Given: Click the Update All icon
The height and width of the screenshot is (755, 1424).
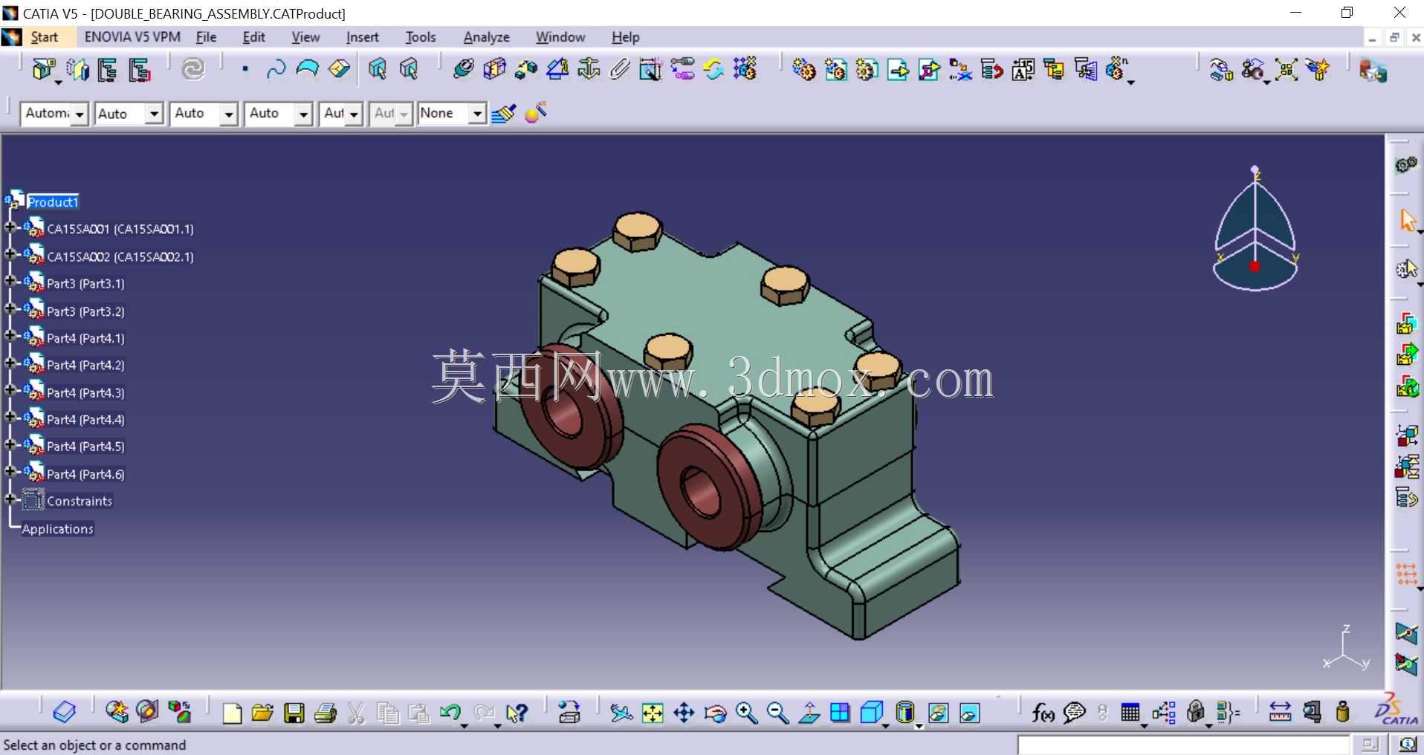Looking at the screenshot, I should click(x=193, y=70).
